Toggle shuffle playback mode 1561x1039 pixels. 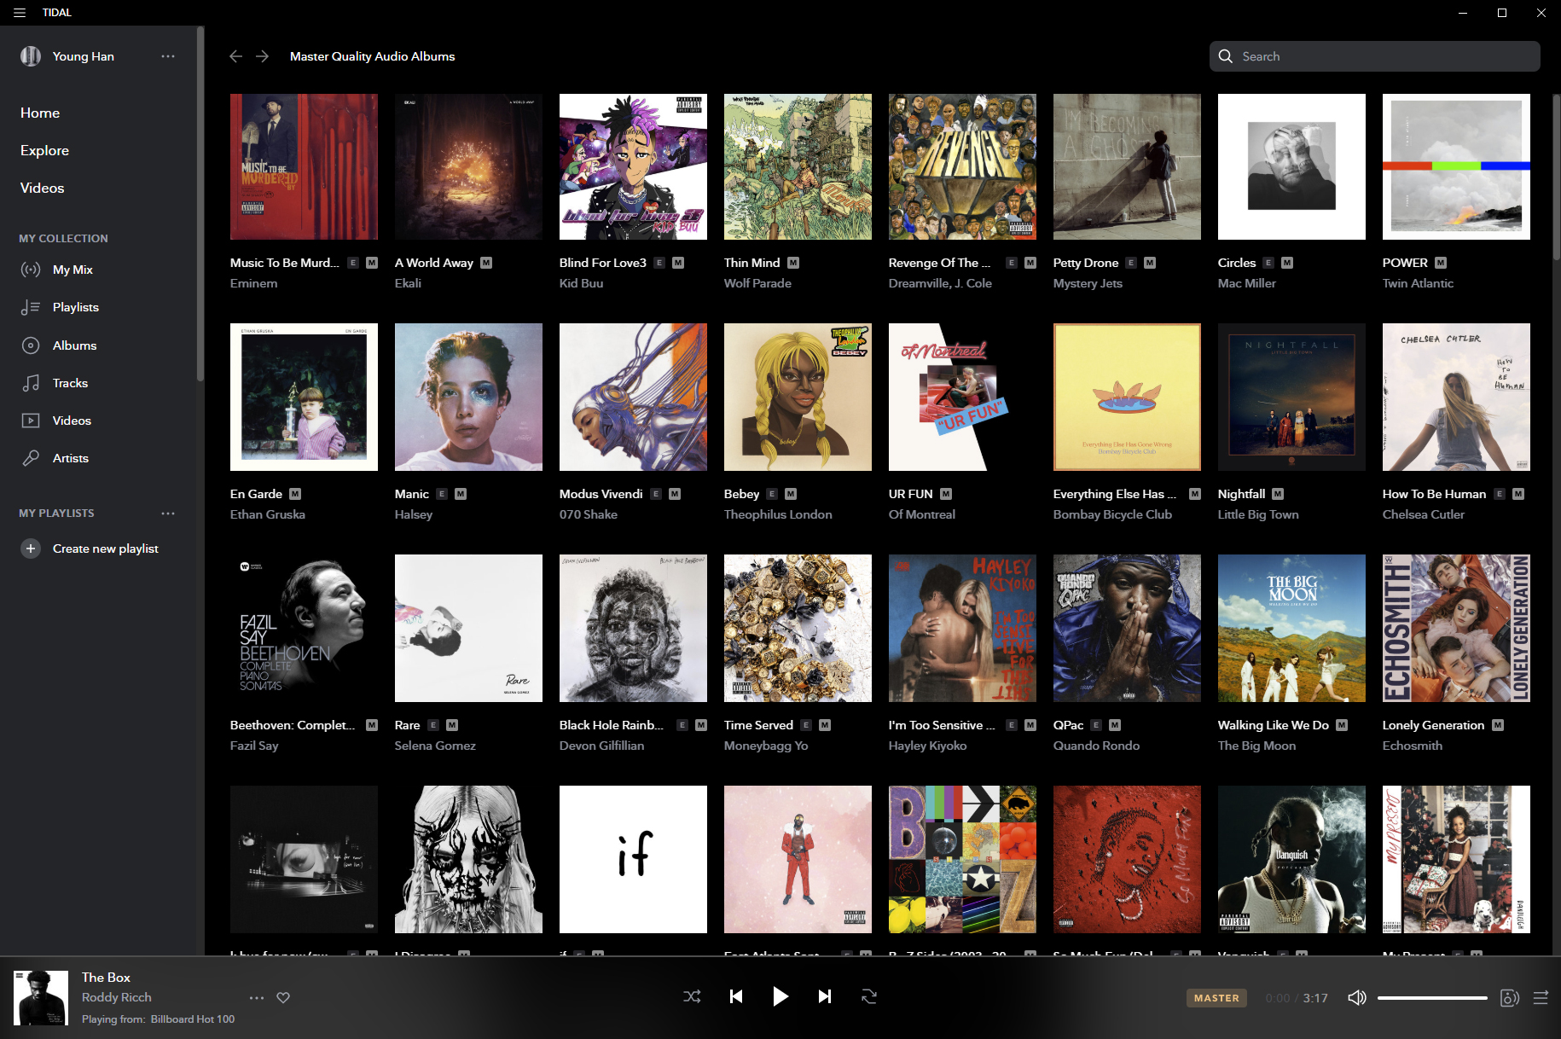pyautogui.click(x=692, y=996)
